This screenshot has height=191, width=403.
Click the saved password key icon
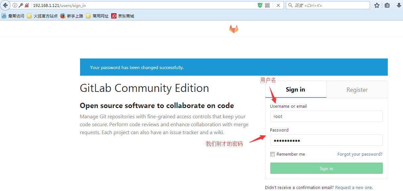point(21,5)
